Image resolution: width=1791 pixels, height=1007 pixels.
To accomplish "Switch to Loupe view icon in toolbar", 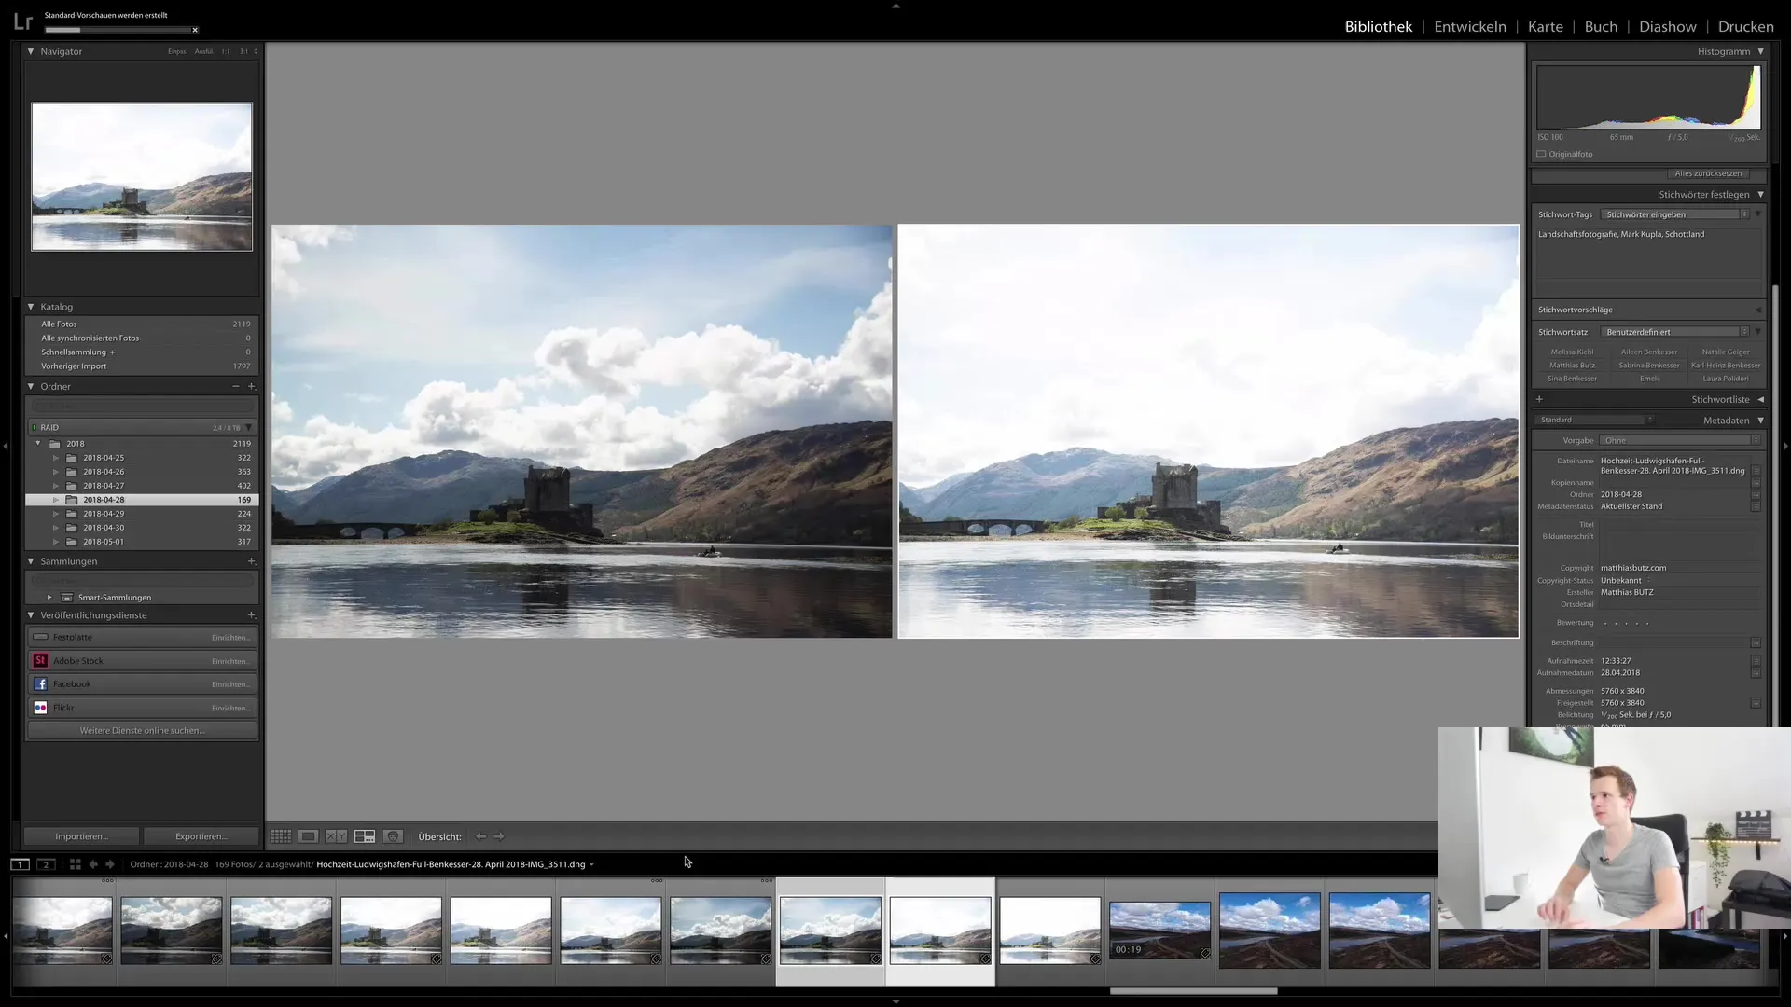I will (308, 836).
